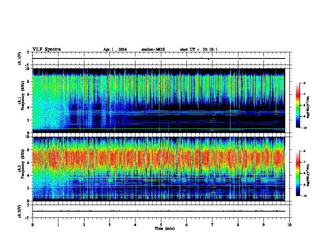This screenshot has width=326, height=252.
Task: Click the ch.1 spectrogram color bar
Action: tap(298, 105)
